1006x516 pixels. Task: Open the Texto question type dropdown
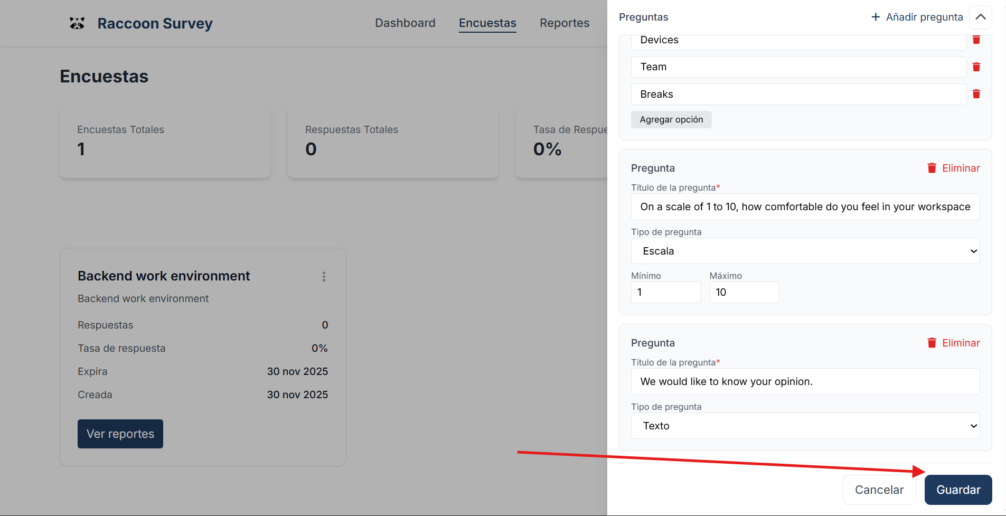pyautogui.click(x=805, y=426)
